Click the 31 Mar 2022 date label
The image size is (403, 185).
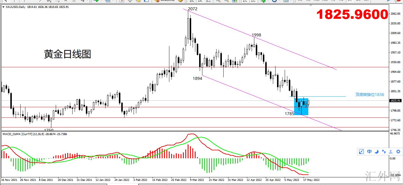pyautogui.click(x=235, y=180)
